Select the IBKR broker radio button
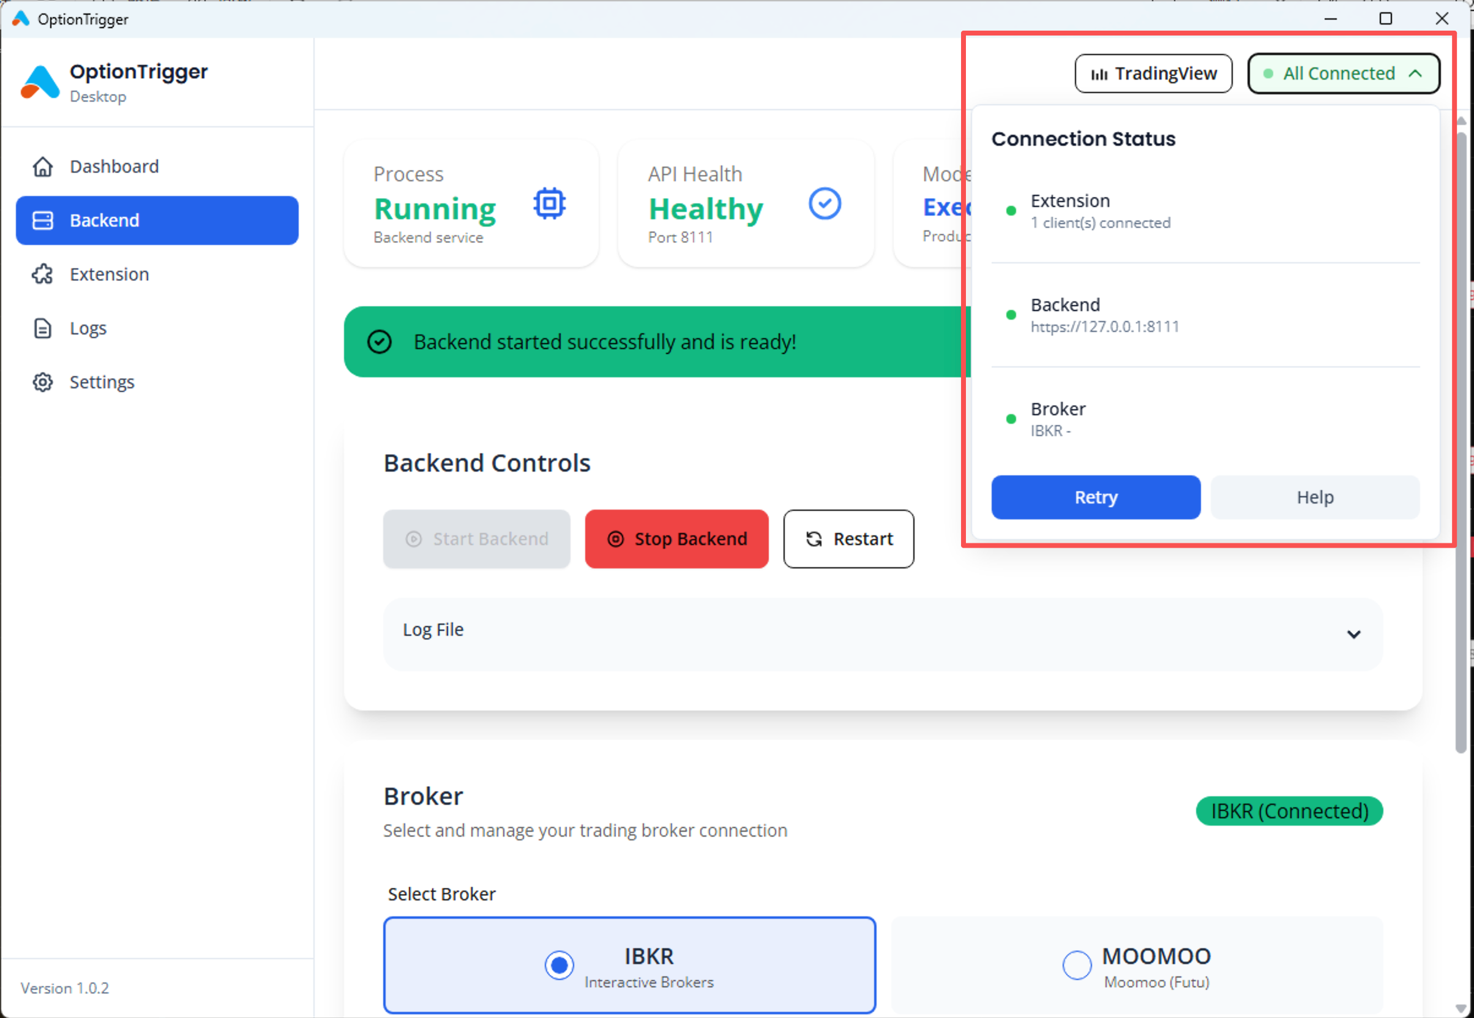This screenshot has width=1474, height=1018. [559, 965]
